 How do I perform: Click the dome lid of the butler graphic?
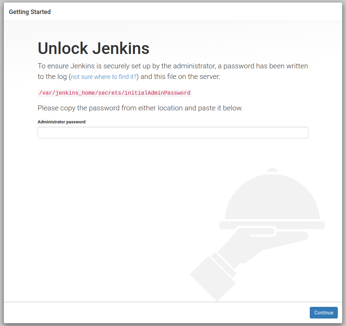(272, 198)
